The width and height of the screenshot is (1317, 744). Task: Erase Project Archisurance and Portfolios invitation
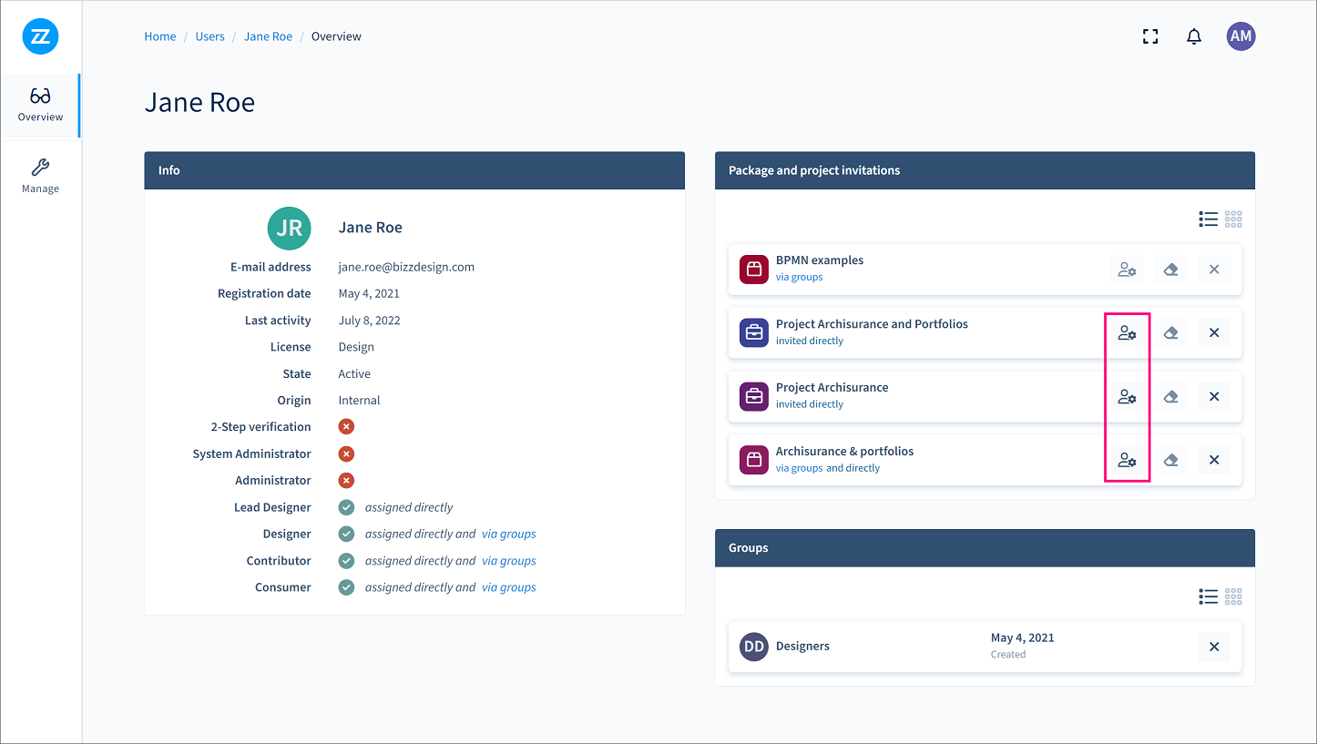(x=1170, y=333)
